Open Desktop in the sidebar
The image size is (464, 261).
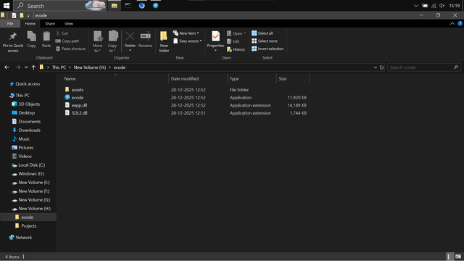pyautogui.click(x=26, y=113)
